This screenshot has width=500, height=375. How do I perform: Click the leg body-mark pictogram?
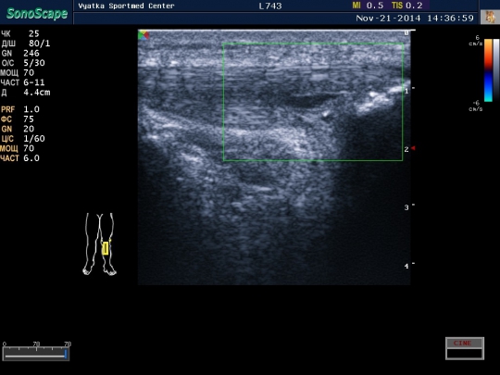click(x=99, y=244)
